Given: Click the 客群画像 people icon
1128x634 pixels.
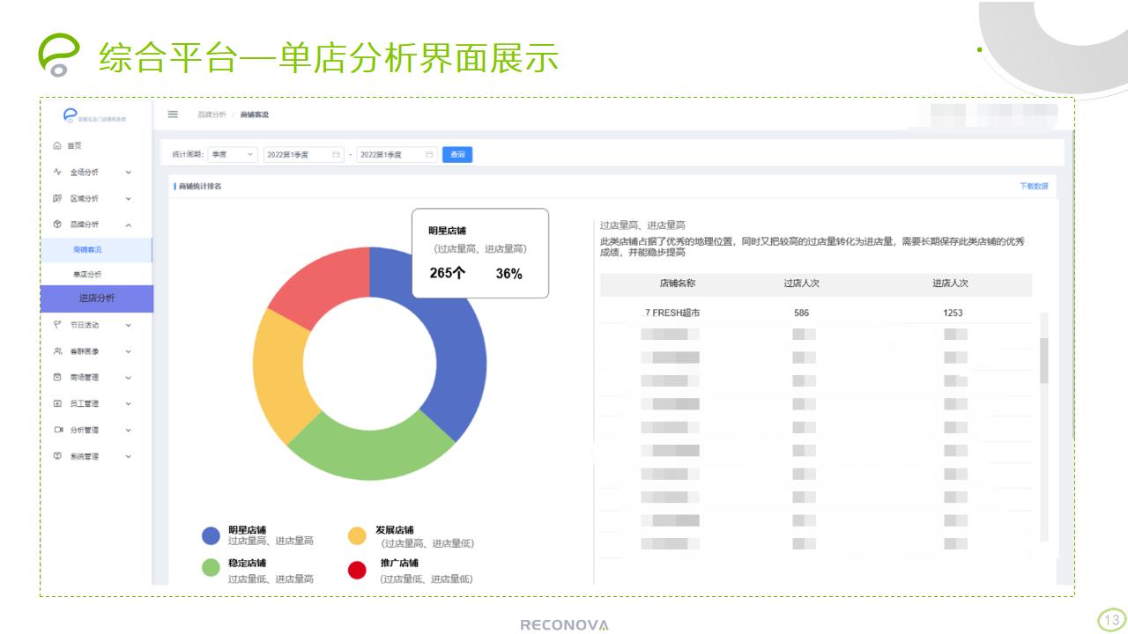Looking at the screenshot, I should click(57, 351).
